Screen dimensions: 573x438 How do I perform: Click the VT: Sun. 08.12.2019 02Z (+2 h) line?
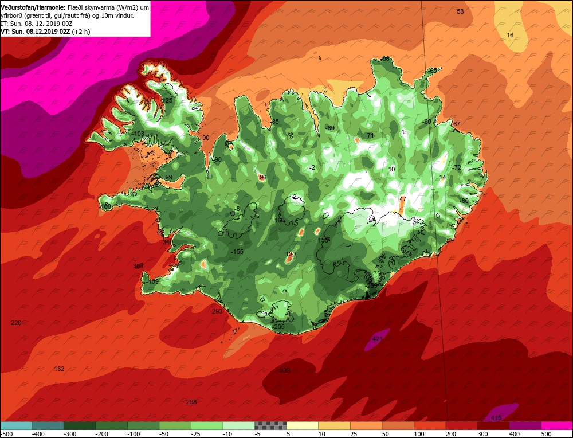point(45,32)
